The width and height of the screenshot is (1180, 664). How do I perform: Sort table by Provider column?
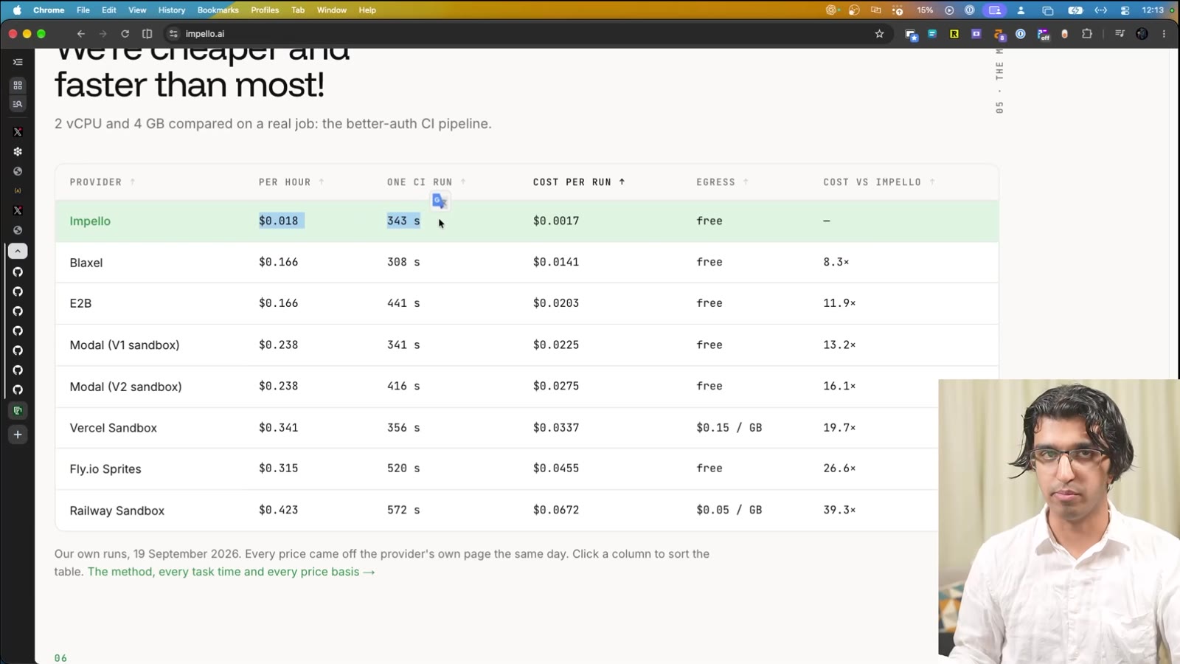[103, 182]
